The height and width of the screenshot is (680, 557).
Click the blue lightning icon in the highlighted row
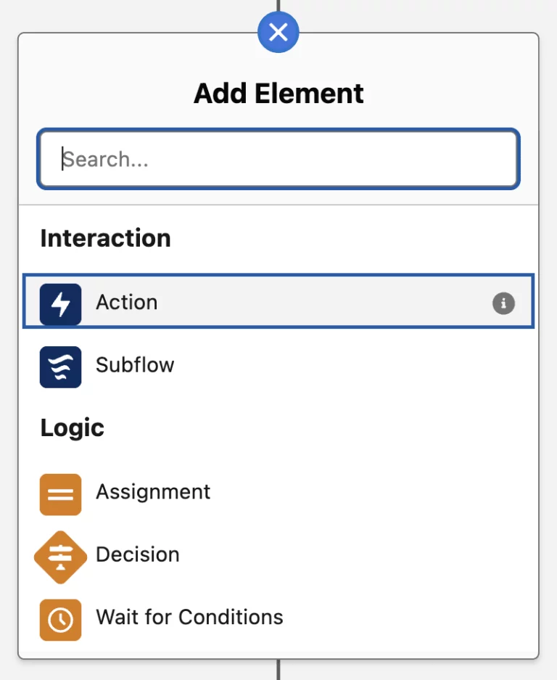pyautogui.click(x=61, y=303)
